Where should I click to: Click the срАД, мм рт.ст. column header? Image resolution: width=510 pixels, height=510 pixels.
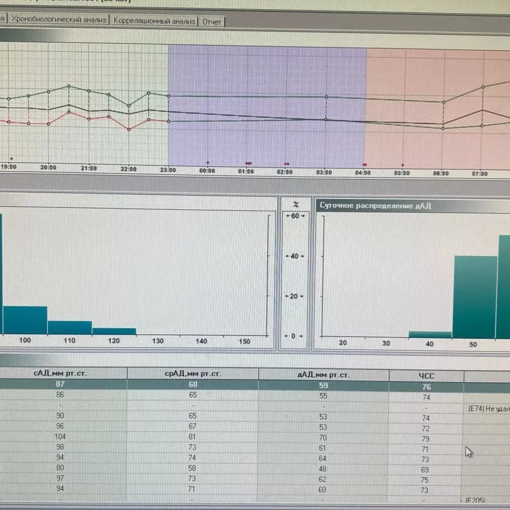click(x=193, y=374)
